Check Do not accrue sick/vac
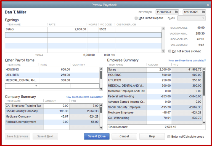 point(170,51)
